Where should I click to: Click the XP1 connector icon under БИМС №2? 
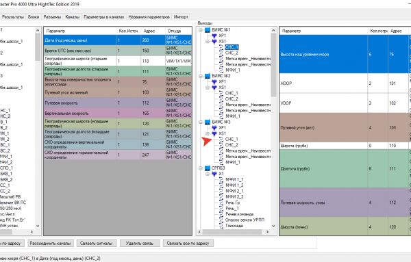[x=214, y=81]
